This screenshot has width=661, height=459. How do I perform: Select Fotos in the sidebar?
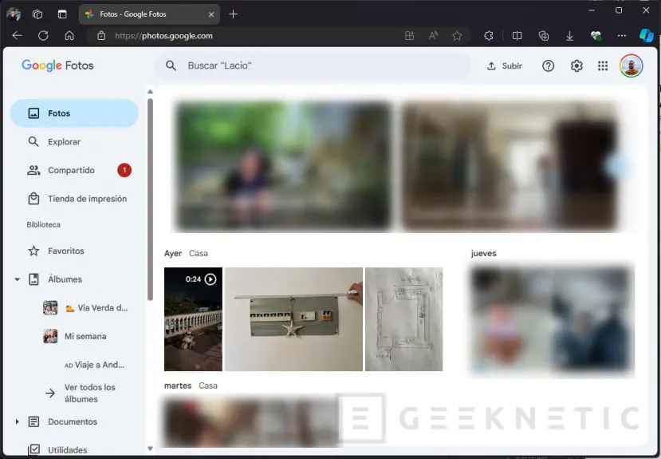click(x=75, y=113)
